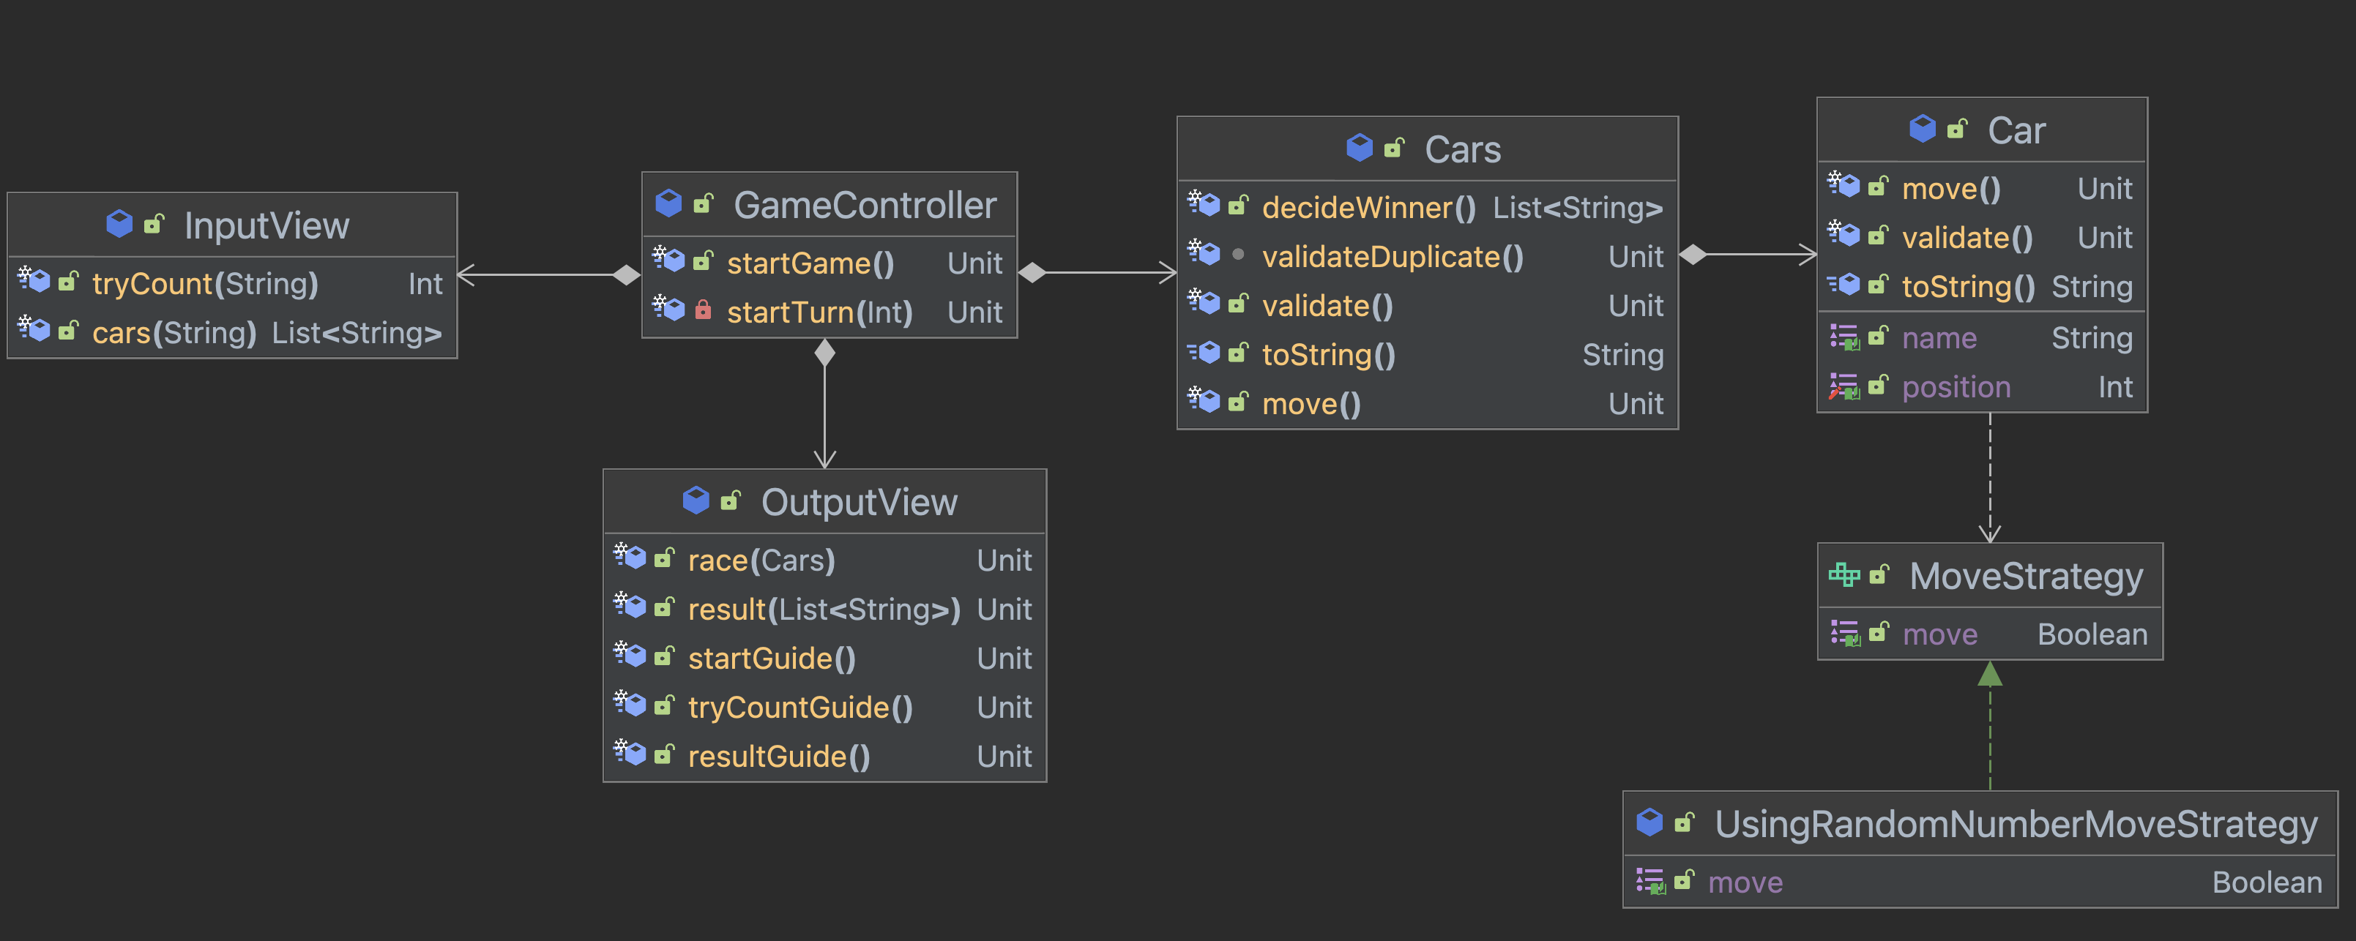Viewport: 2356px width, 941px height.
Task: Click the override method icon of Cars toString()
Action: pyautogui.click(x=1204, y=353)
